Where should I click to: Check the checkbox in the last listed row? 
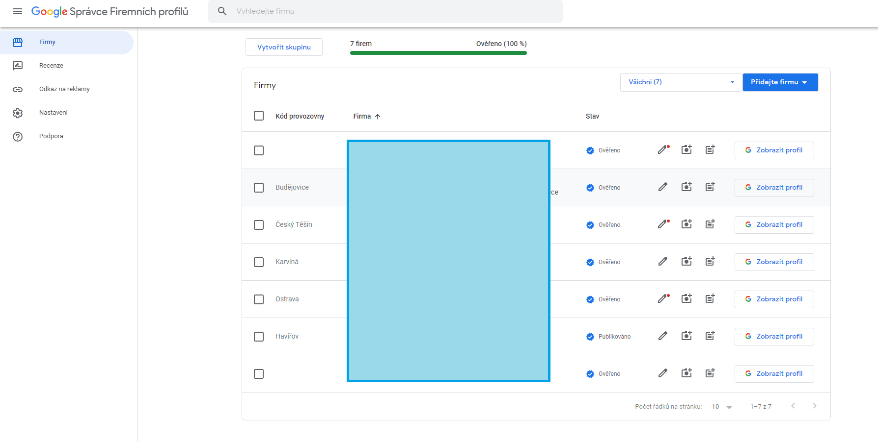click(x=259, y=374)
